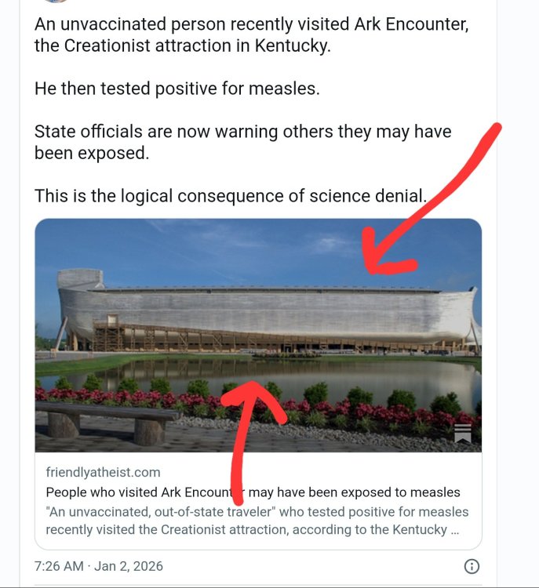
Task: Click the first paragraph about Ark Encounter visit
Action: [x=251, y=34]
